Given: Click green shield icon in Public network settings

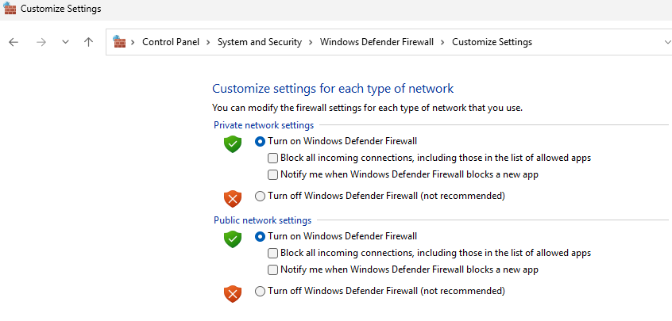Looking at the screenshot, I should [233, 239].
